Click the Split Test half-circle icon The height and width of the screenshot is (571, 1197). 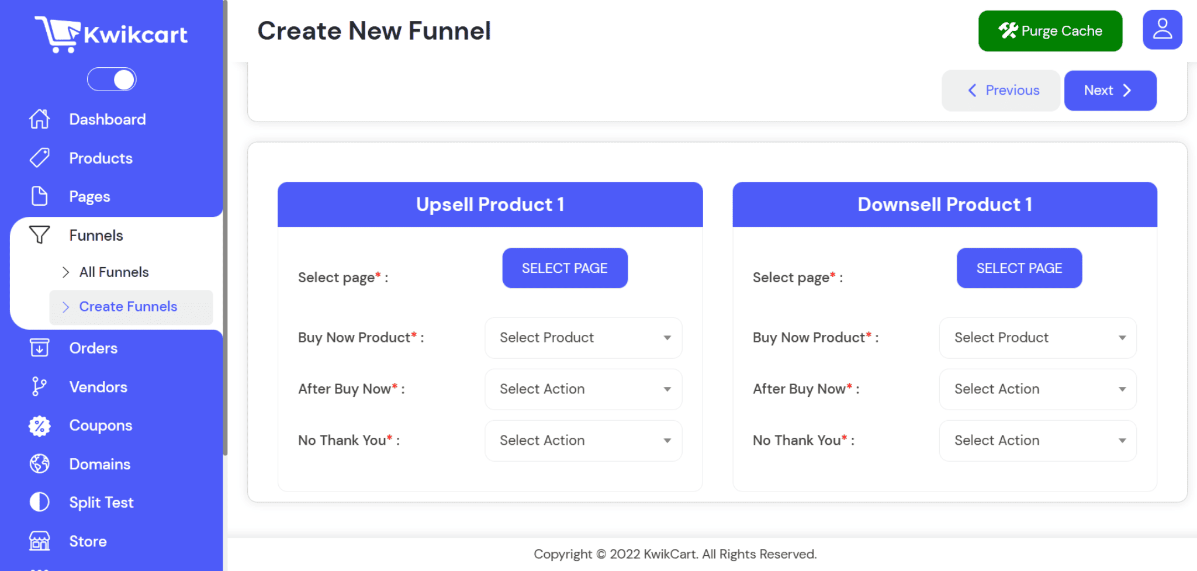[40, 502]
